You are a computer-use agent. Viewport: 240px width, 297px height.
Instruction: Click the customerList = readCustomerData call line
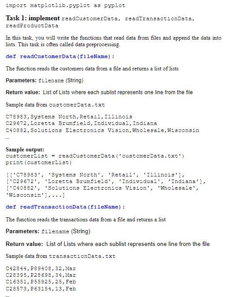[95, 156]
